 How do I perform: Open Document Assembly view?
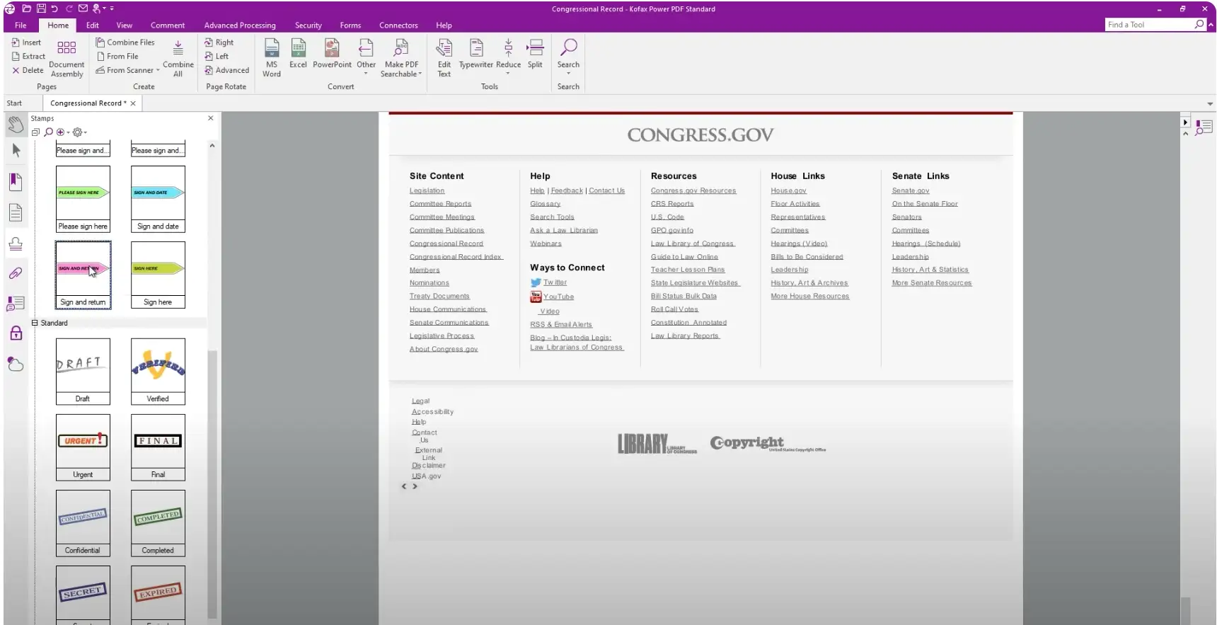coord(67,57)
